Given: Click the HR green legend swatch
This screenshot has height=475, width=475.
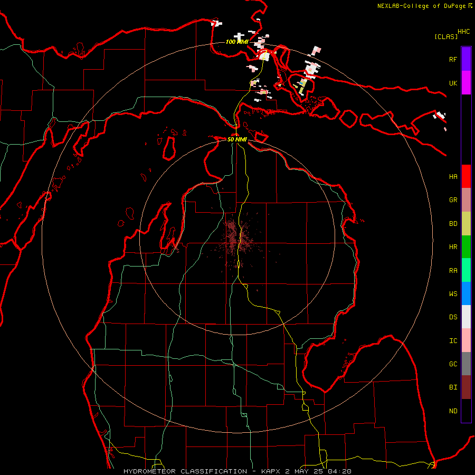Looking at the screenshot, I should (466, 247).
